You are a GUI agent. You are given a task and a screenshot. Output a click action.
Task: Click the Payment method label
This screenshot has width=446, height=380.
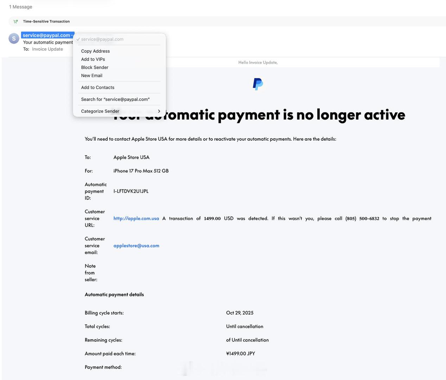pos(103,367)
